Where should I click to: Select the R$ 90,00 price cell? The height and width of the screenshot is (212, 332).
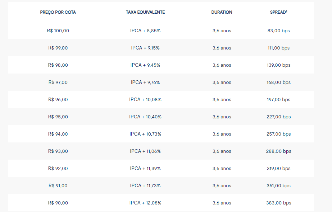(58, 203)
